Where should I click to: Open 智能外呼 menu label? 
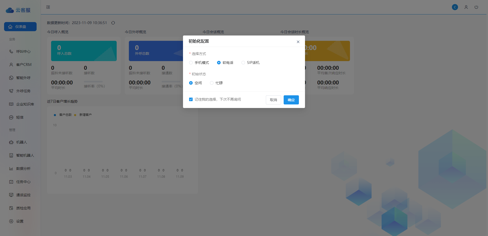click(x=23, y=78)
